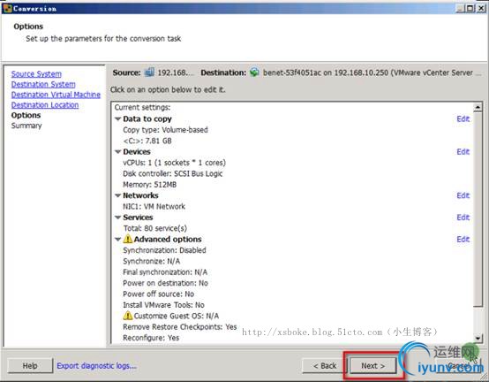Select Install VMware Tools: No row

click(x=163, y=304)
